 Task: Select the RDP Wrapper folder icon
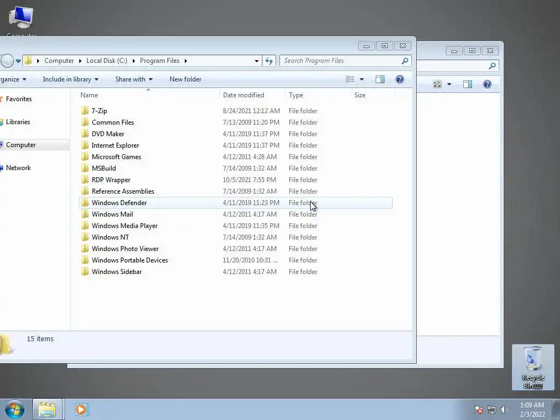[85, 179]
